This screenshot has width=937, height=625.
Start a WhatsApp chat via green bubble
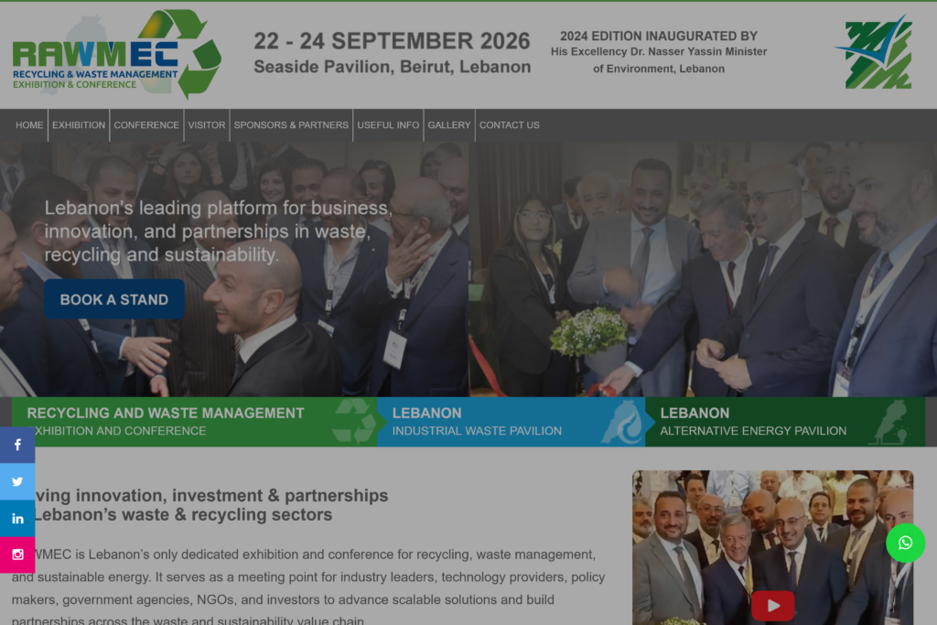click(x=905, y=544)
